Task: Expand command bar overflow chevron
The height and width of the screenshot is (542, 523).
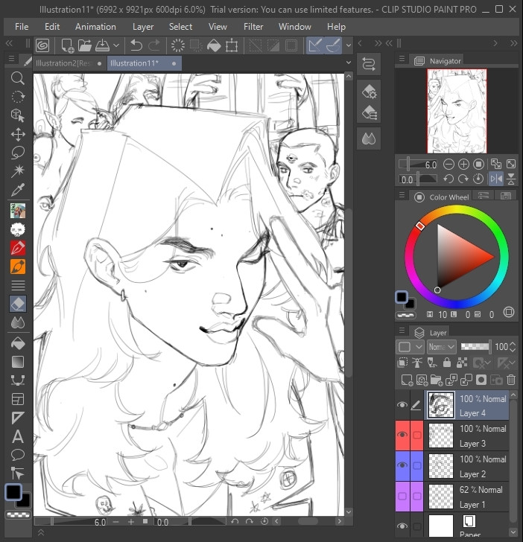Action: pos(349,45)
